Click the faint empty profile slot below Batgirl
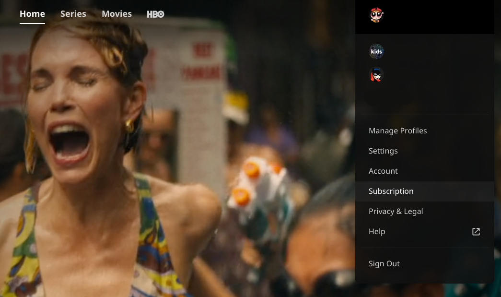Viewport: 501px width, 297px height. pos(377,97)
